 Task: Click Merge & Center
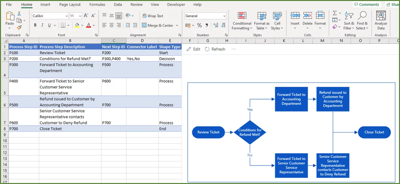coord(158,25)
